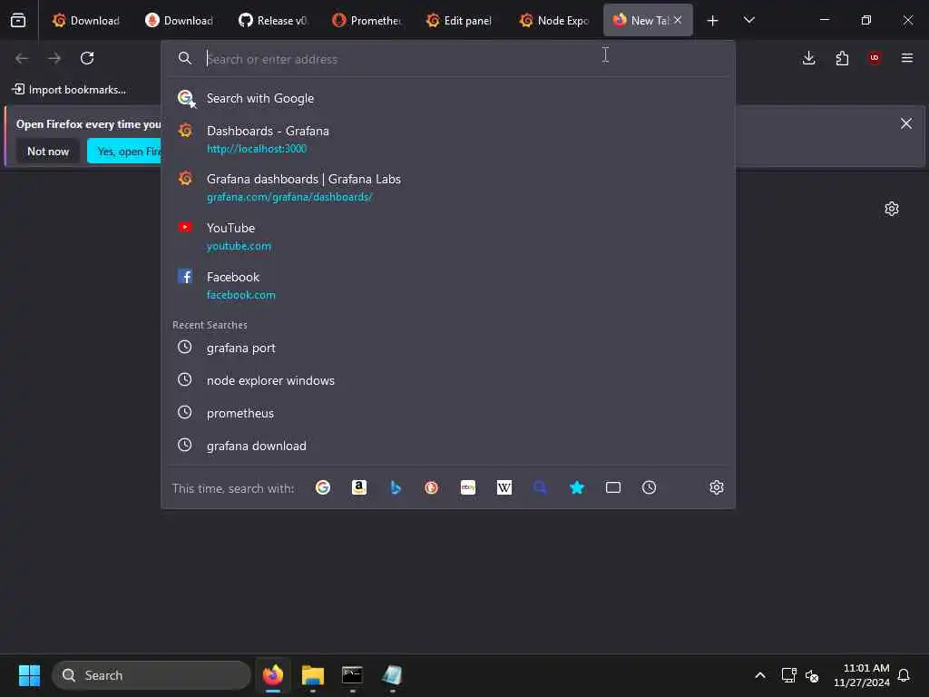The width and height of the screenshot is (929, 697).
Task: Search bookmarks with the star icon
Action: (x=577, y=487)
